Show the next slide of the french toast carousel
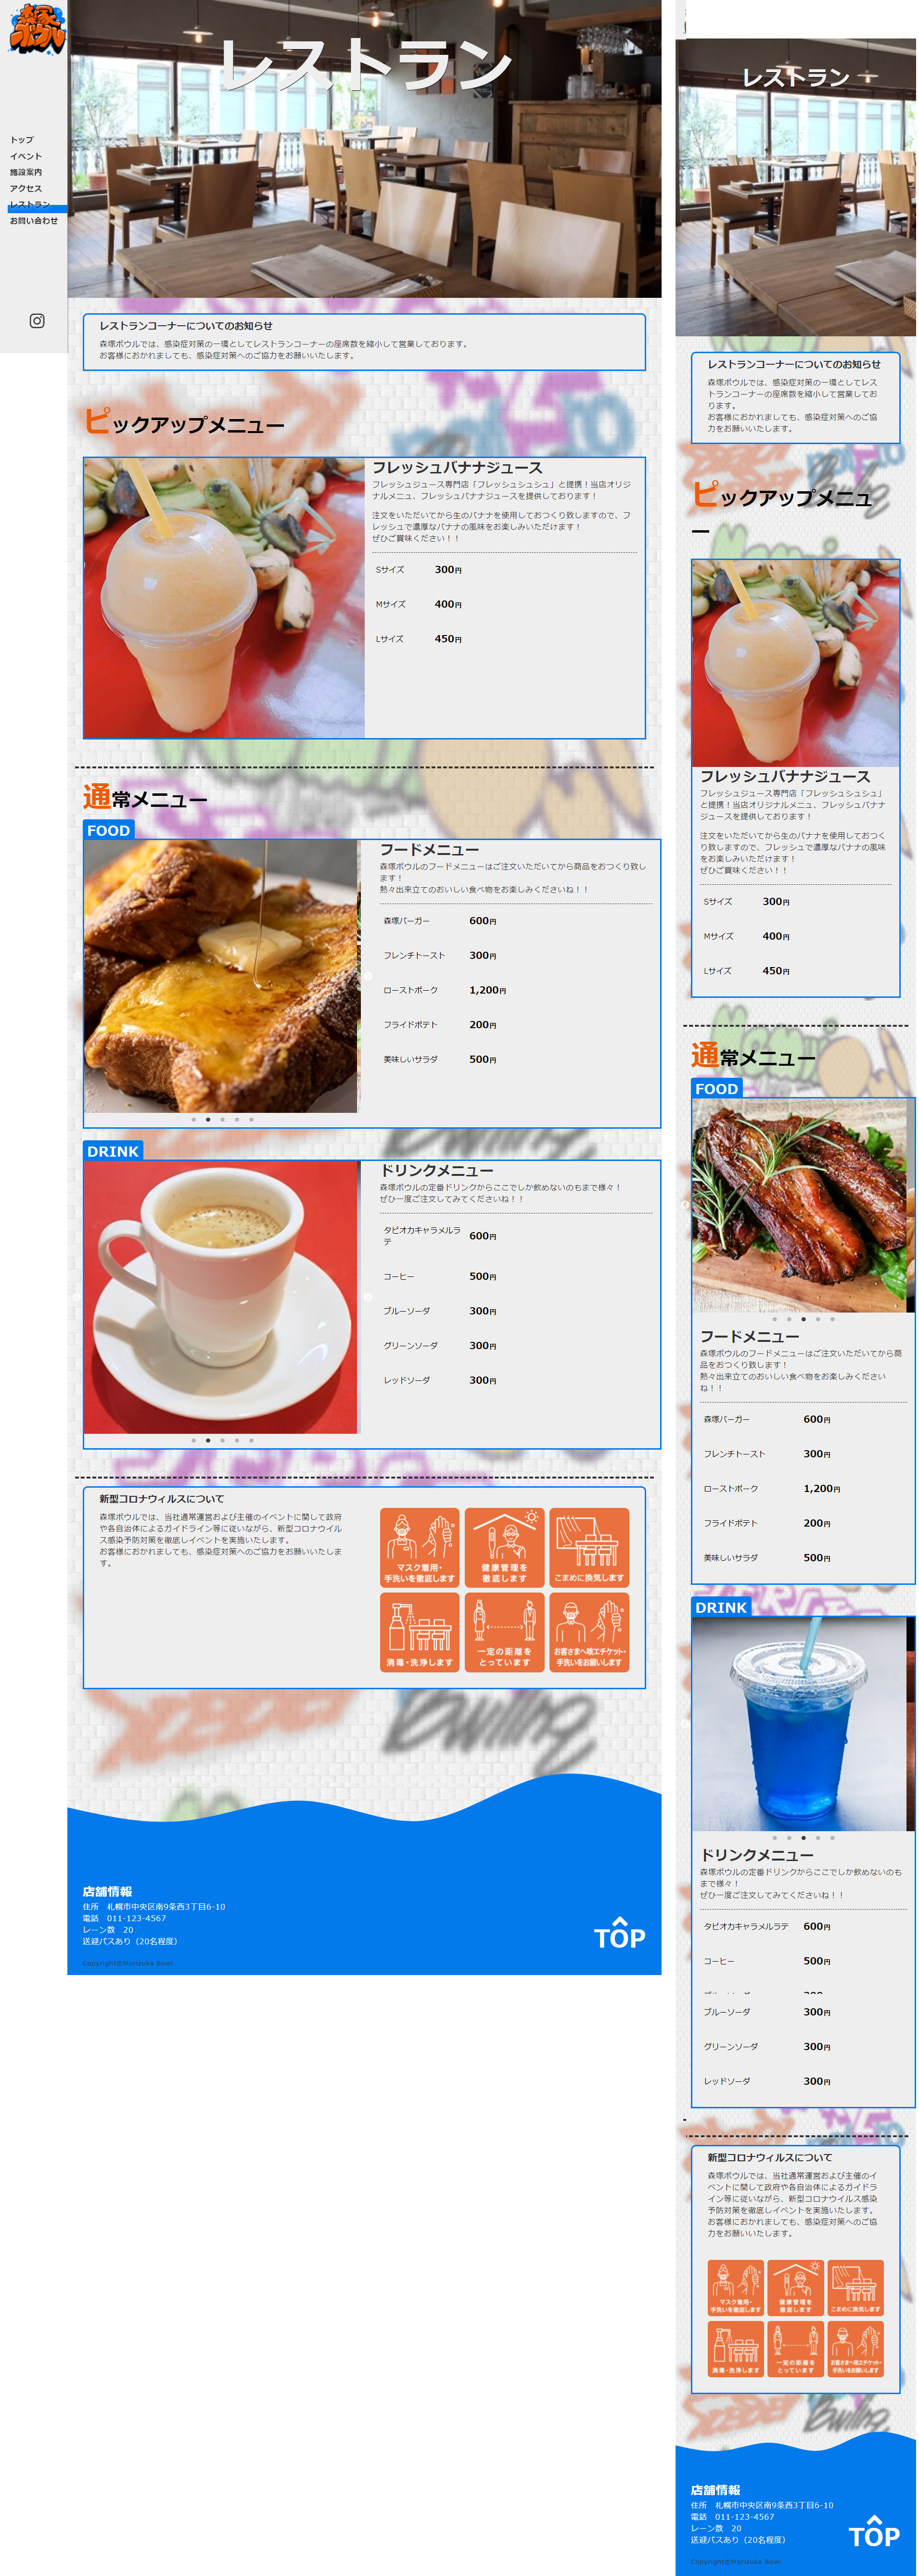 point(367,976)
